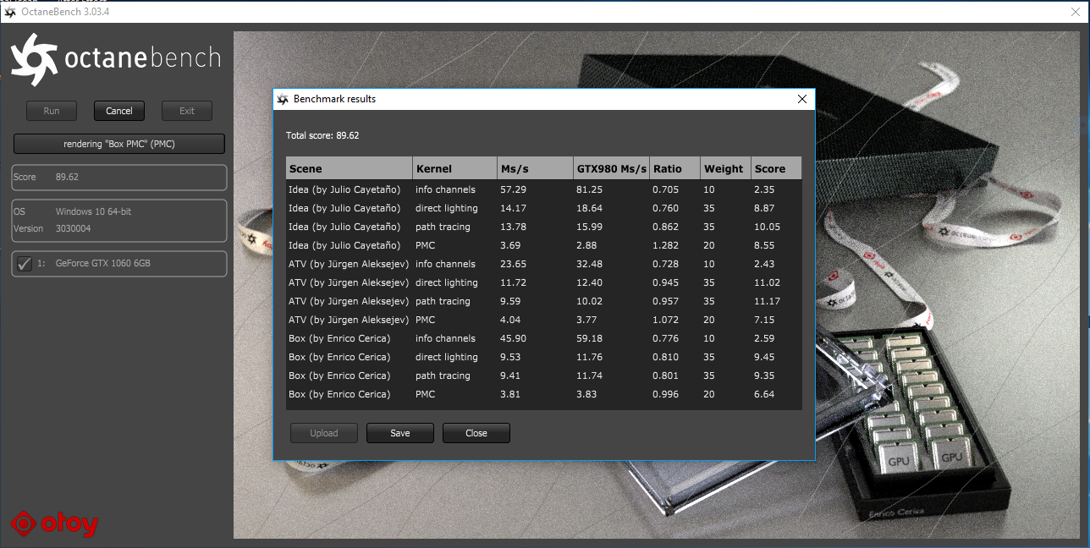Click the disabled Exit button
Viewport: 1090px width, 548px height.
(x=187, y=111)
